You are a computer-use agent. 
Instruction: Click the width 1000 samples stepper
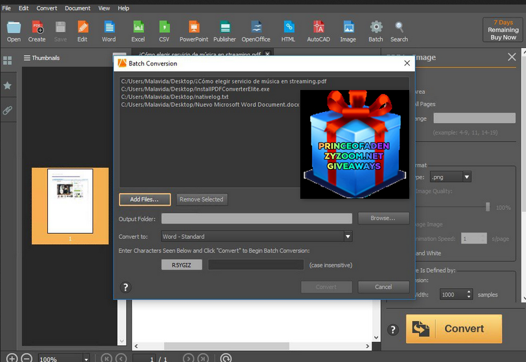click(x=469, y=295)
